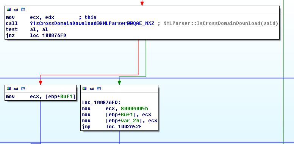Click the color icon on the top block
The height and width of the screenshot is (144, 294).
pos(9,9)
